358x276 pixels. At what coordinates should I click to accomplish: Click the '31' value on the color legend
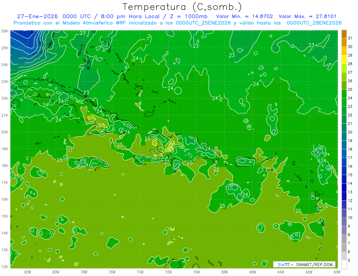click(350, 38)
